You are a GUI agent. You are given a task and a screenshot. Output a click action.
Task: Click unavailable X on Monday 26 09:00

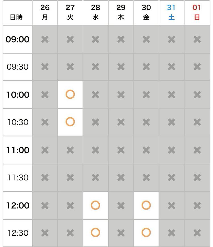45,39
